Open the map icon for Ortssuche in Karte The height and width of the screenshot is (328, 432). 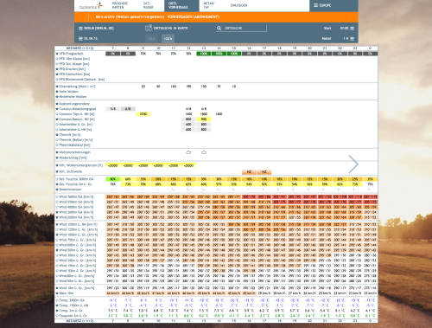(x=149, y=28)
